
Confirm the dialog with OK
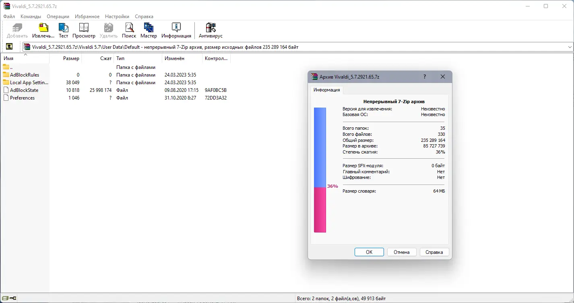369,252
